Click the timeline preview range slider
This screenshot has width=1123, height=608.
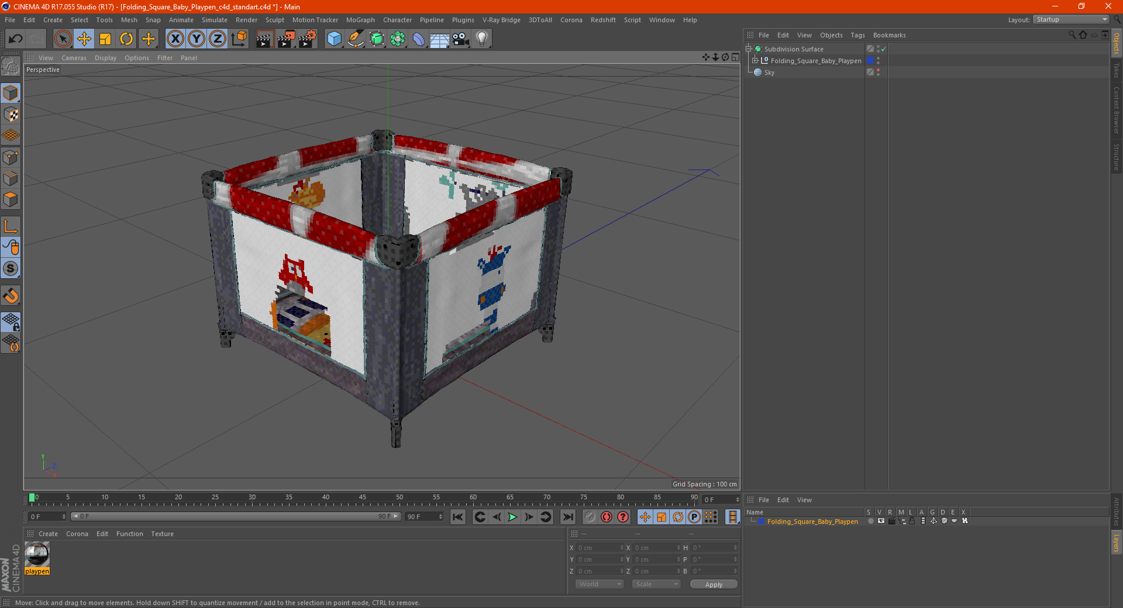(235, 516)
